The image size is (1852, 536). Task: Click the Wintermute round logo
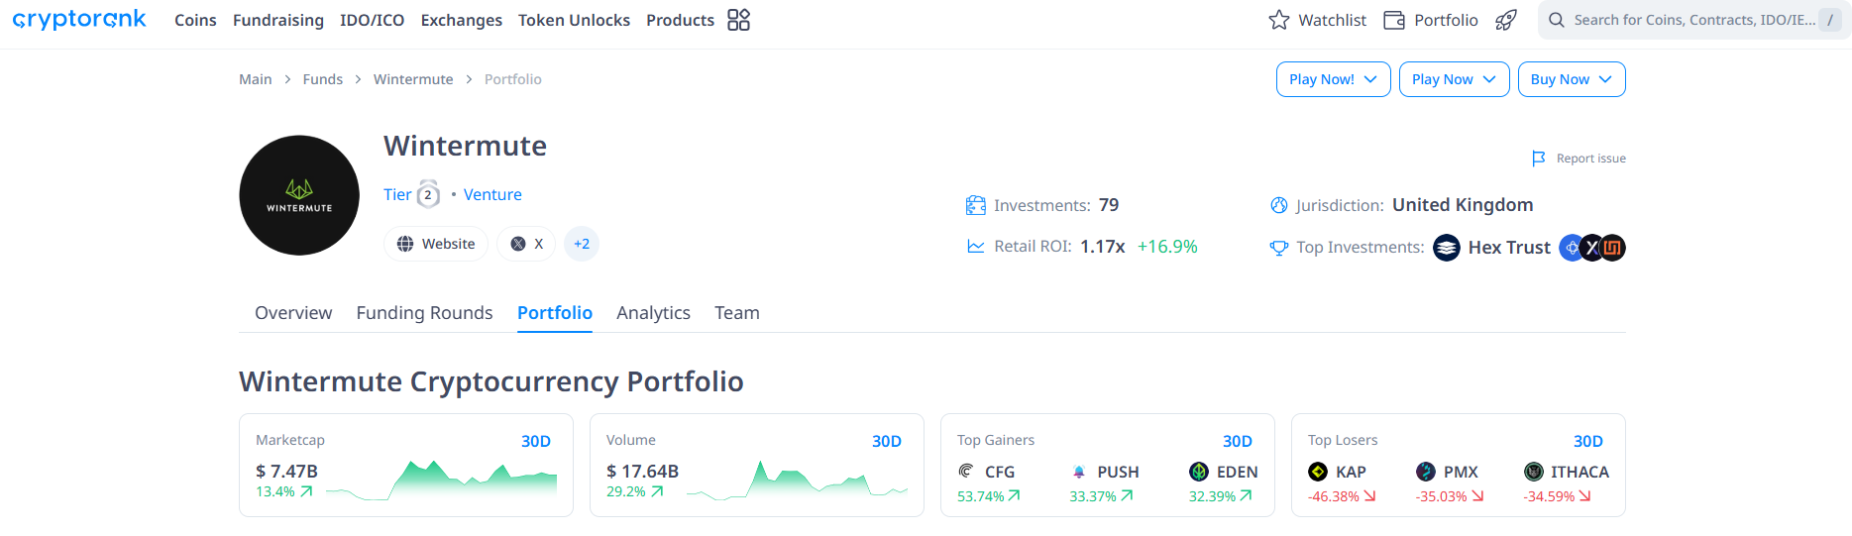(x=299, y=195)
